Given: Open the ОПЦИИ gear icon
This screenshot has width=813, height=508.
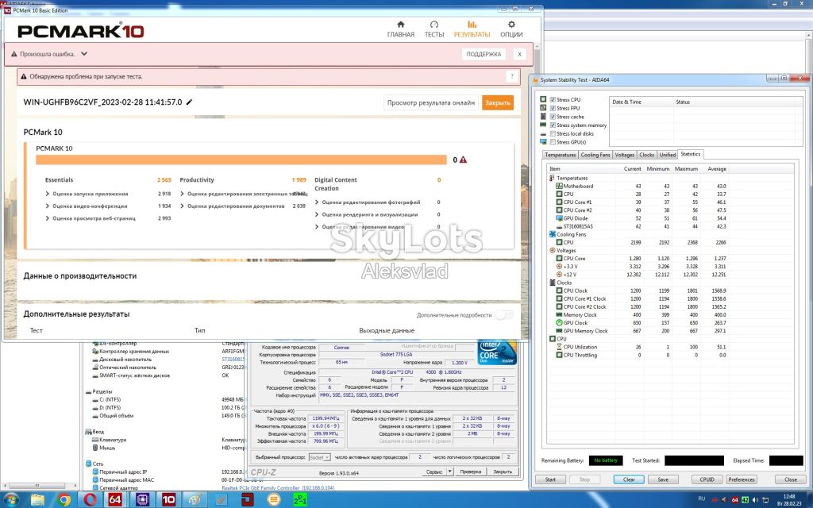Looking at the screenshot, I should point(511,25).
